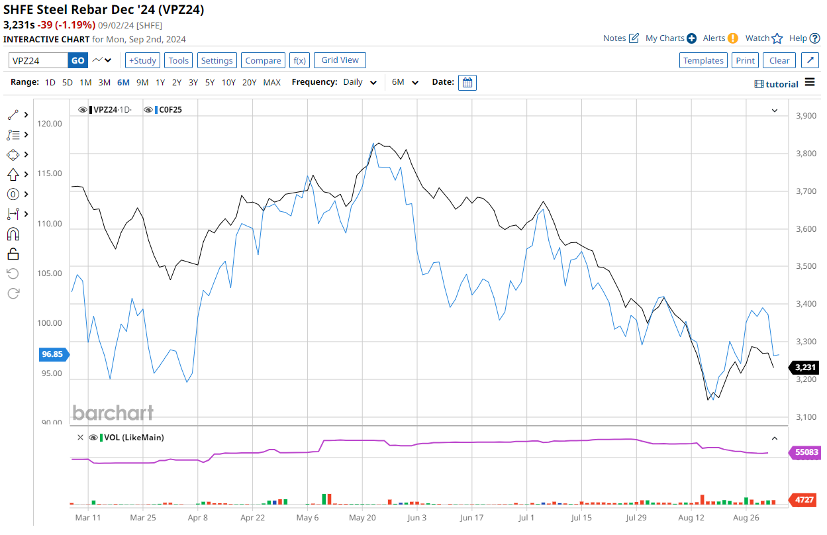Add to watchlist with star icon
Image resolution: width=827 pixels, height=535 pixels.
click(x=777, y=38)
